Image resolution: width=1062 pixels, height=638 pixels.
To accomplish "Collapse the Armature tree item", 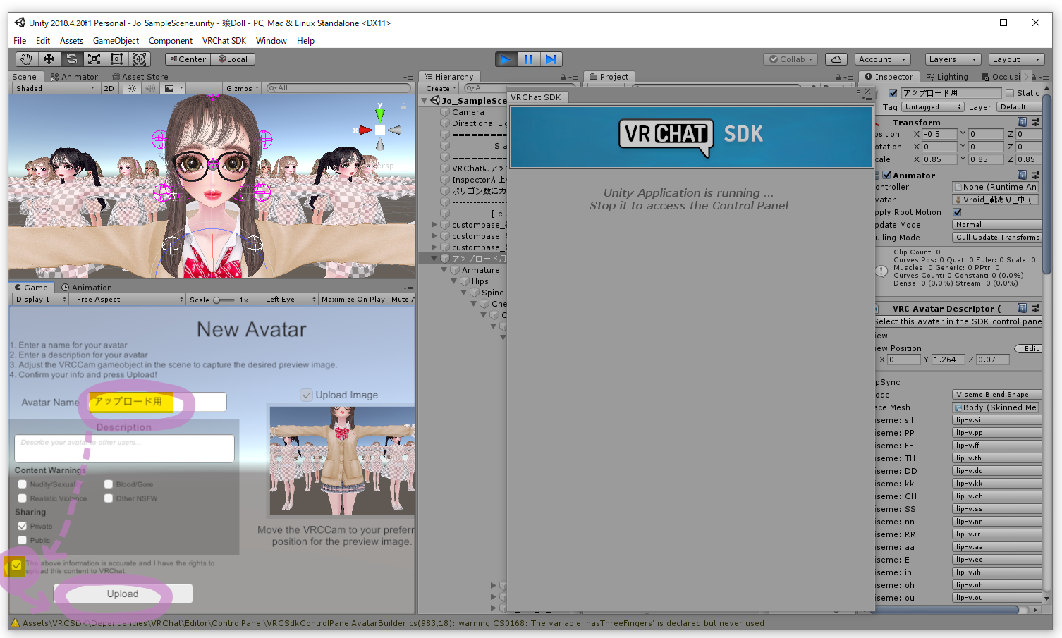I will click(x=444, y=270).
